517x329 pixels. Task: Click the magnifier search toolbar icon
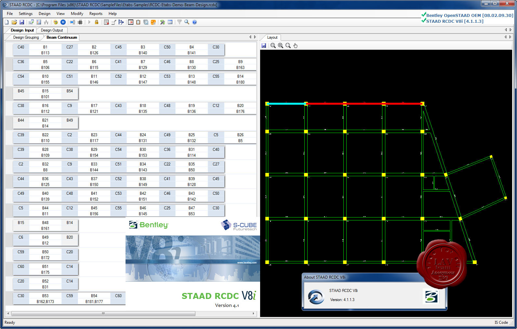[x=187, y=22]
